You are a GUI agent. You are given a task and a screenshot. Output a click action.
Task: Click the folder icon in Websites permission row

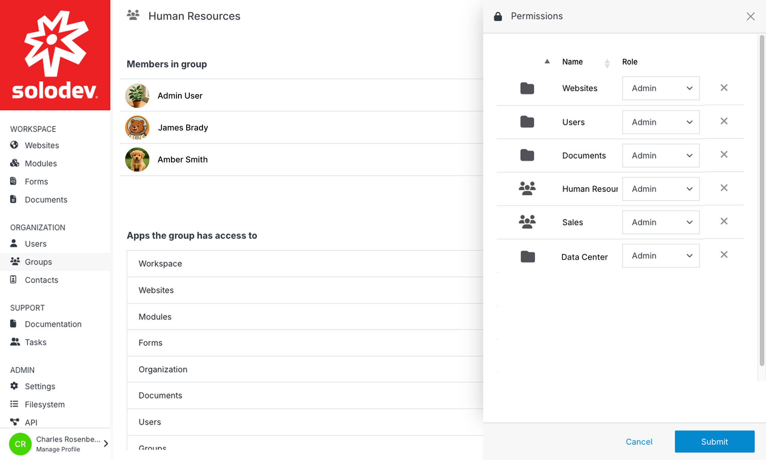(527, 88)
